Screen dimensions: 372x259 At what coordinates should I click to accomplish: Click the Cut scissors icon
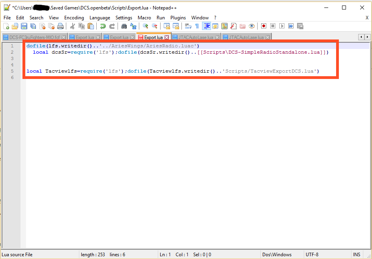(x=72, y=26)
